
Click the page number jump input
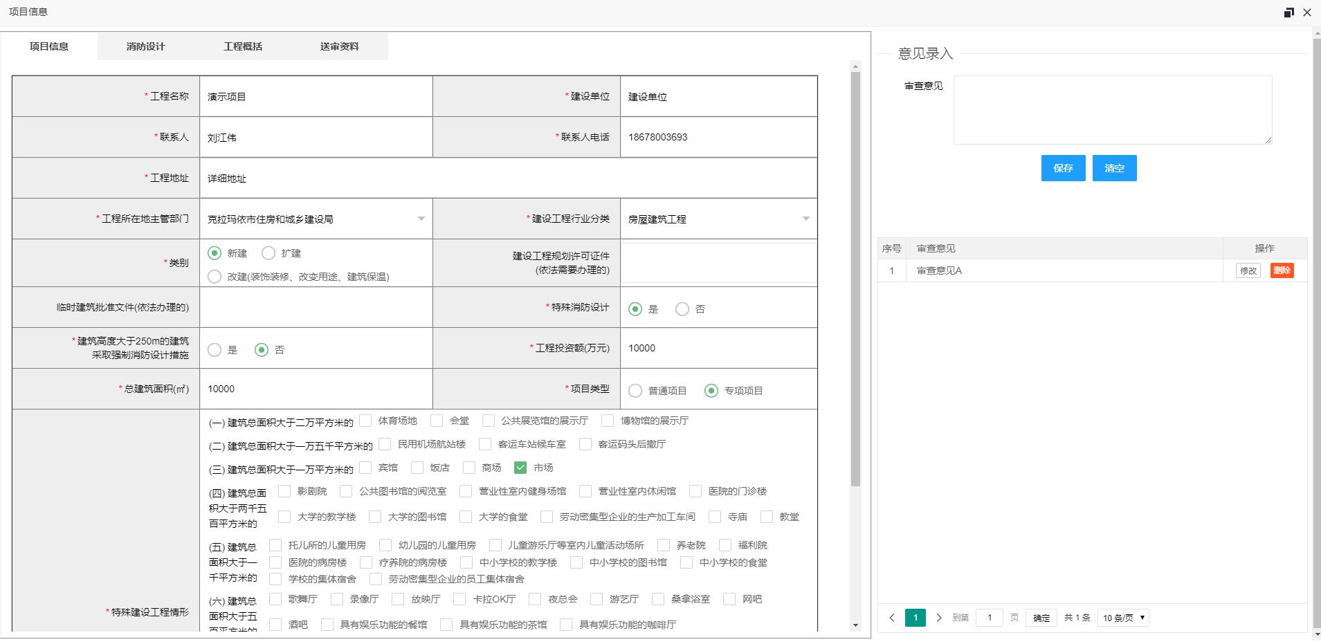990,618
